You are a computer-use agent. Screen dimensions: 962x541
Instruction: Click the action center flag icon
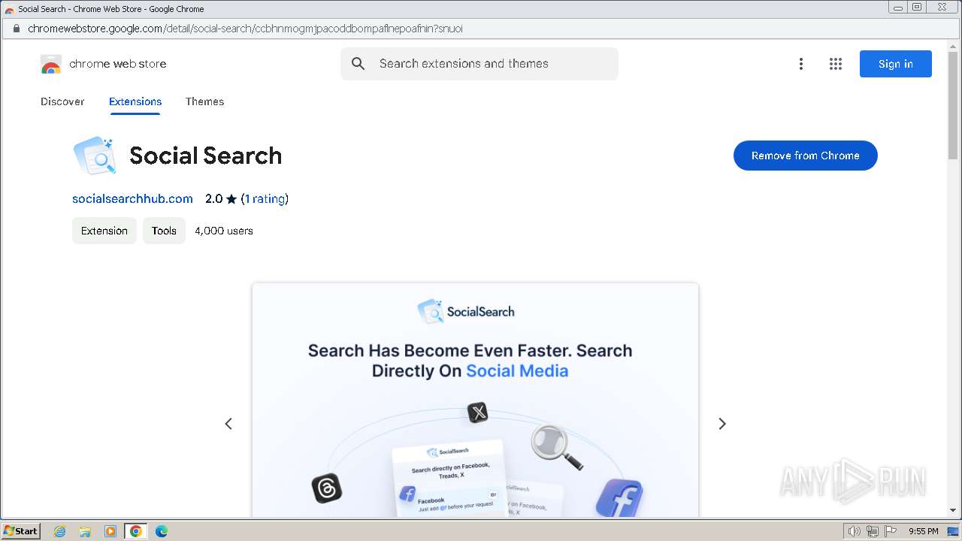click(x=891, y=531)
